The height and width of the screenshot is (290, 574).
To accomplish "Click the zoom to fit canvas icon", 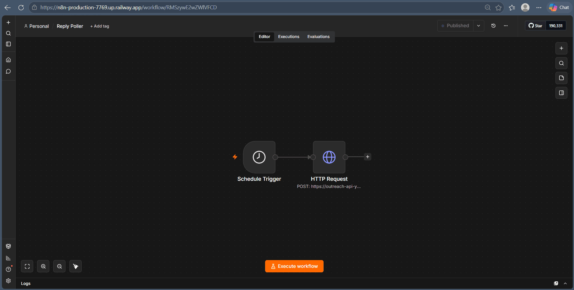I will coord(27,266).
